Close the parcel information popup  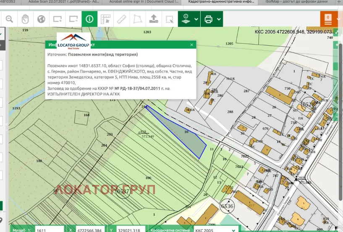tap(192, 45)
